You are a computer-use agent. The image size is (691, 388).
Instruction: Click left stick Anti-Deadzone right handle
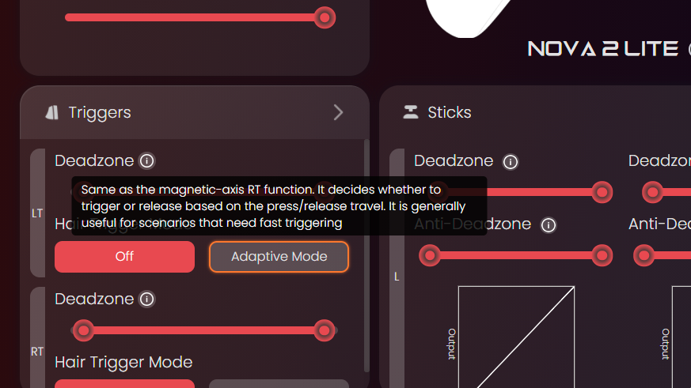(602, 255)
